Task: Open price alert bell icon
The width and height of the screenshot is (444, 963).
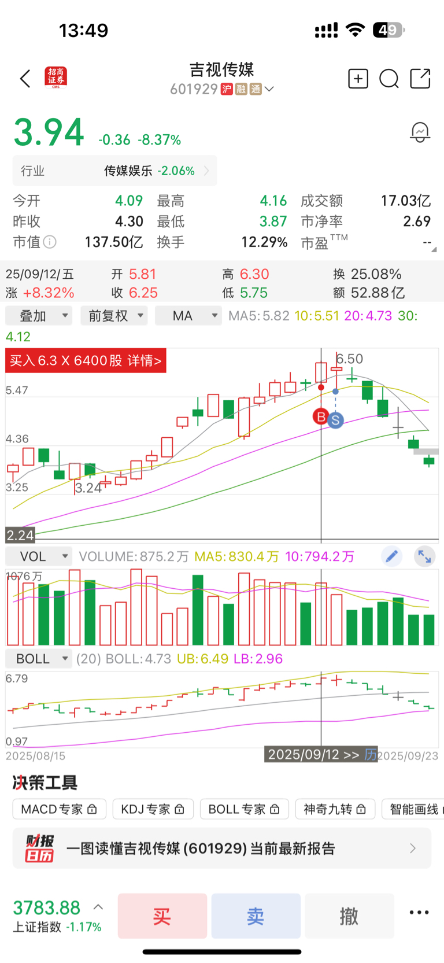Action: point(420,132)
